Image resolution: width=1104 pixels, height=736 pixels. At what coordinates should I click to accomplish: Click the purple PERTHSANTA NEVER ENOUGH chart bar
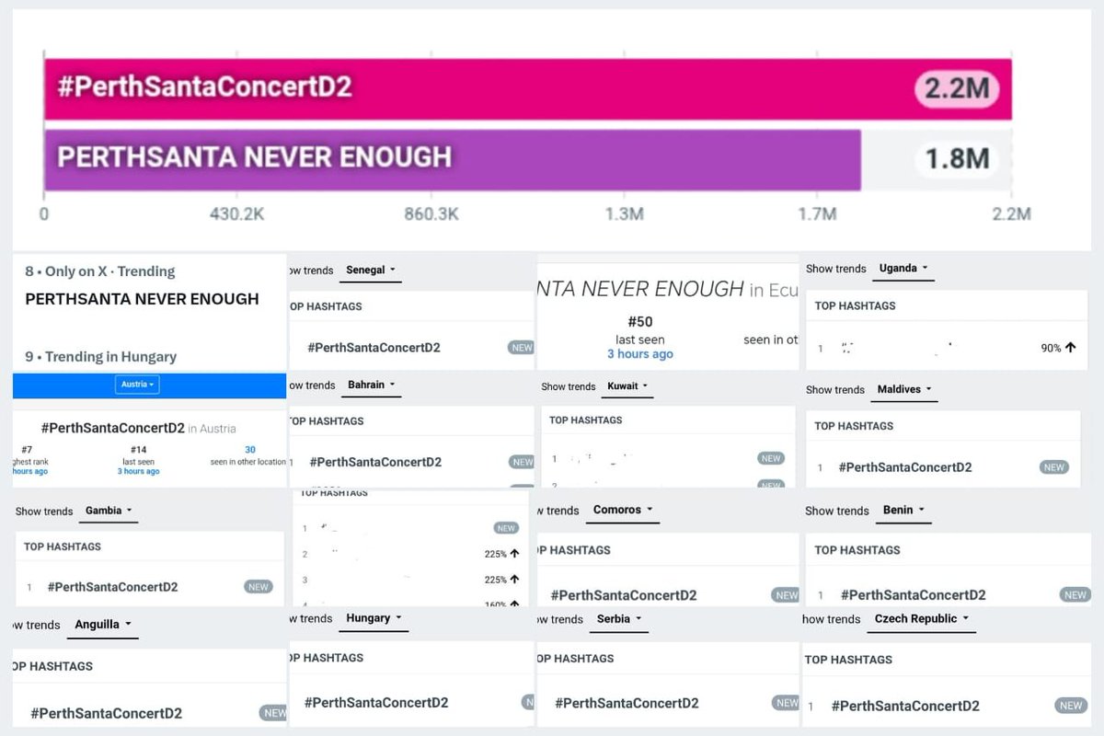452,160
